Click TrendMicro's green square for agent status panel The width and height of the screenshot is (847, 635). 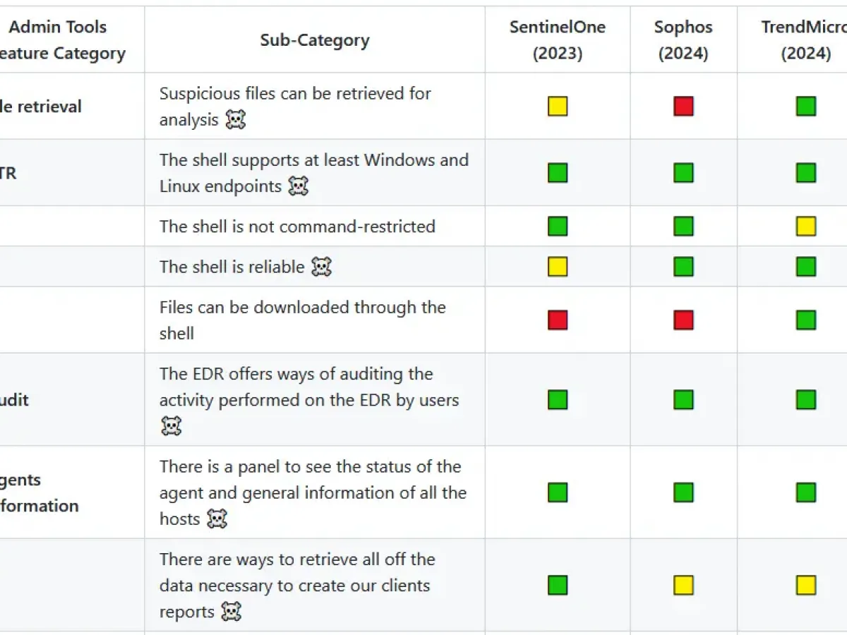point(806,492)
